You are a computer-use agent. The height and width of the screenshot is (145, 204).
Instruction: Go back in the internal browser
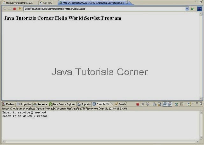click(5, 9)
